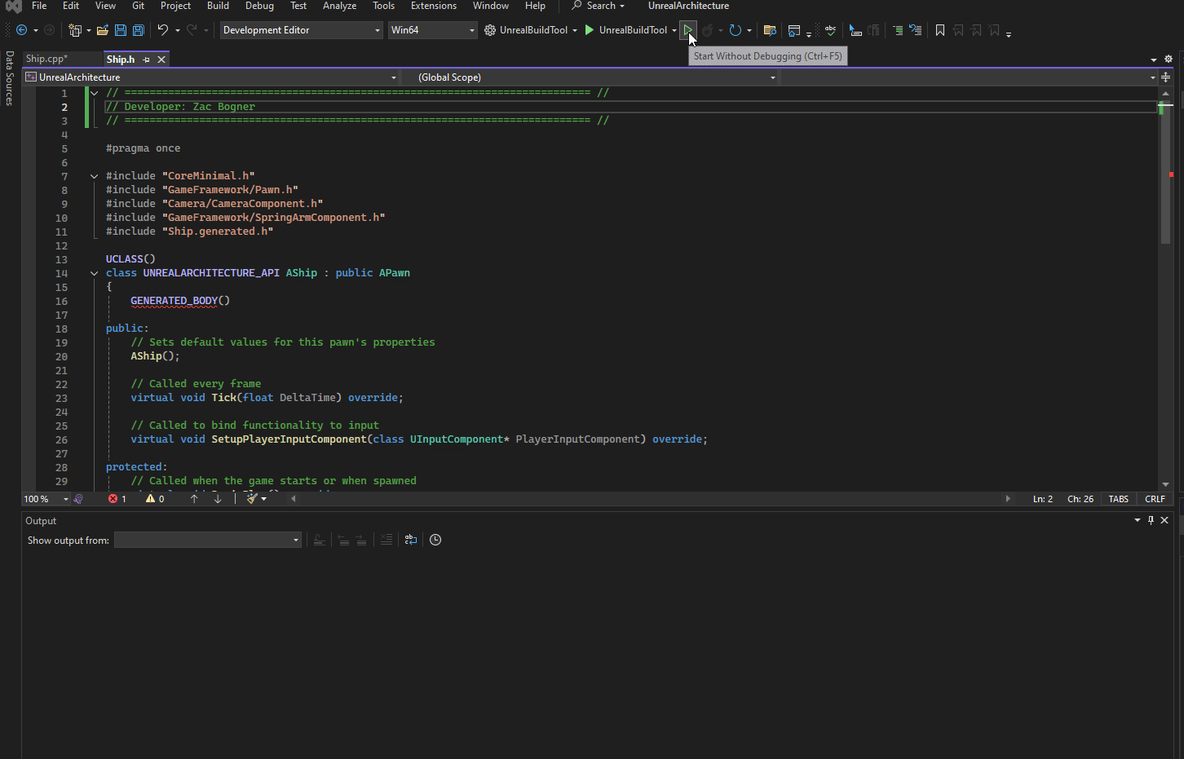
Task: Click the editor scrollbar down arrow
Action: pos(1166,484)
